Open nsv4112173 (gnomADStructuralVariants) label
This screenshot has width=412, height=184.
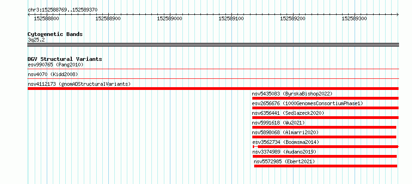pyautogui.click(x=79, y=84)
